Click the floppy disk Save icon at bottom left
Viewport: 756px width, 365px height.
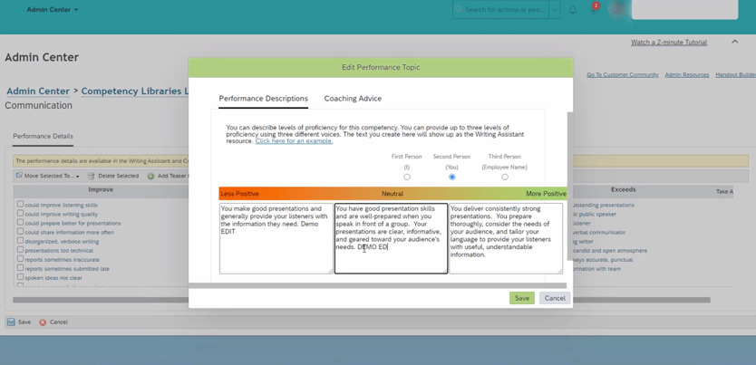tap(11, 322)
